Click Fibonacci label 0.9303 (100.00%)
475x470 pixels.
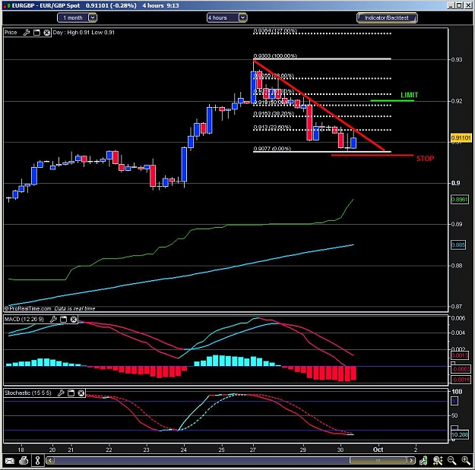pos(275,56)
